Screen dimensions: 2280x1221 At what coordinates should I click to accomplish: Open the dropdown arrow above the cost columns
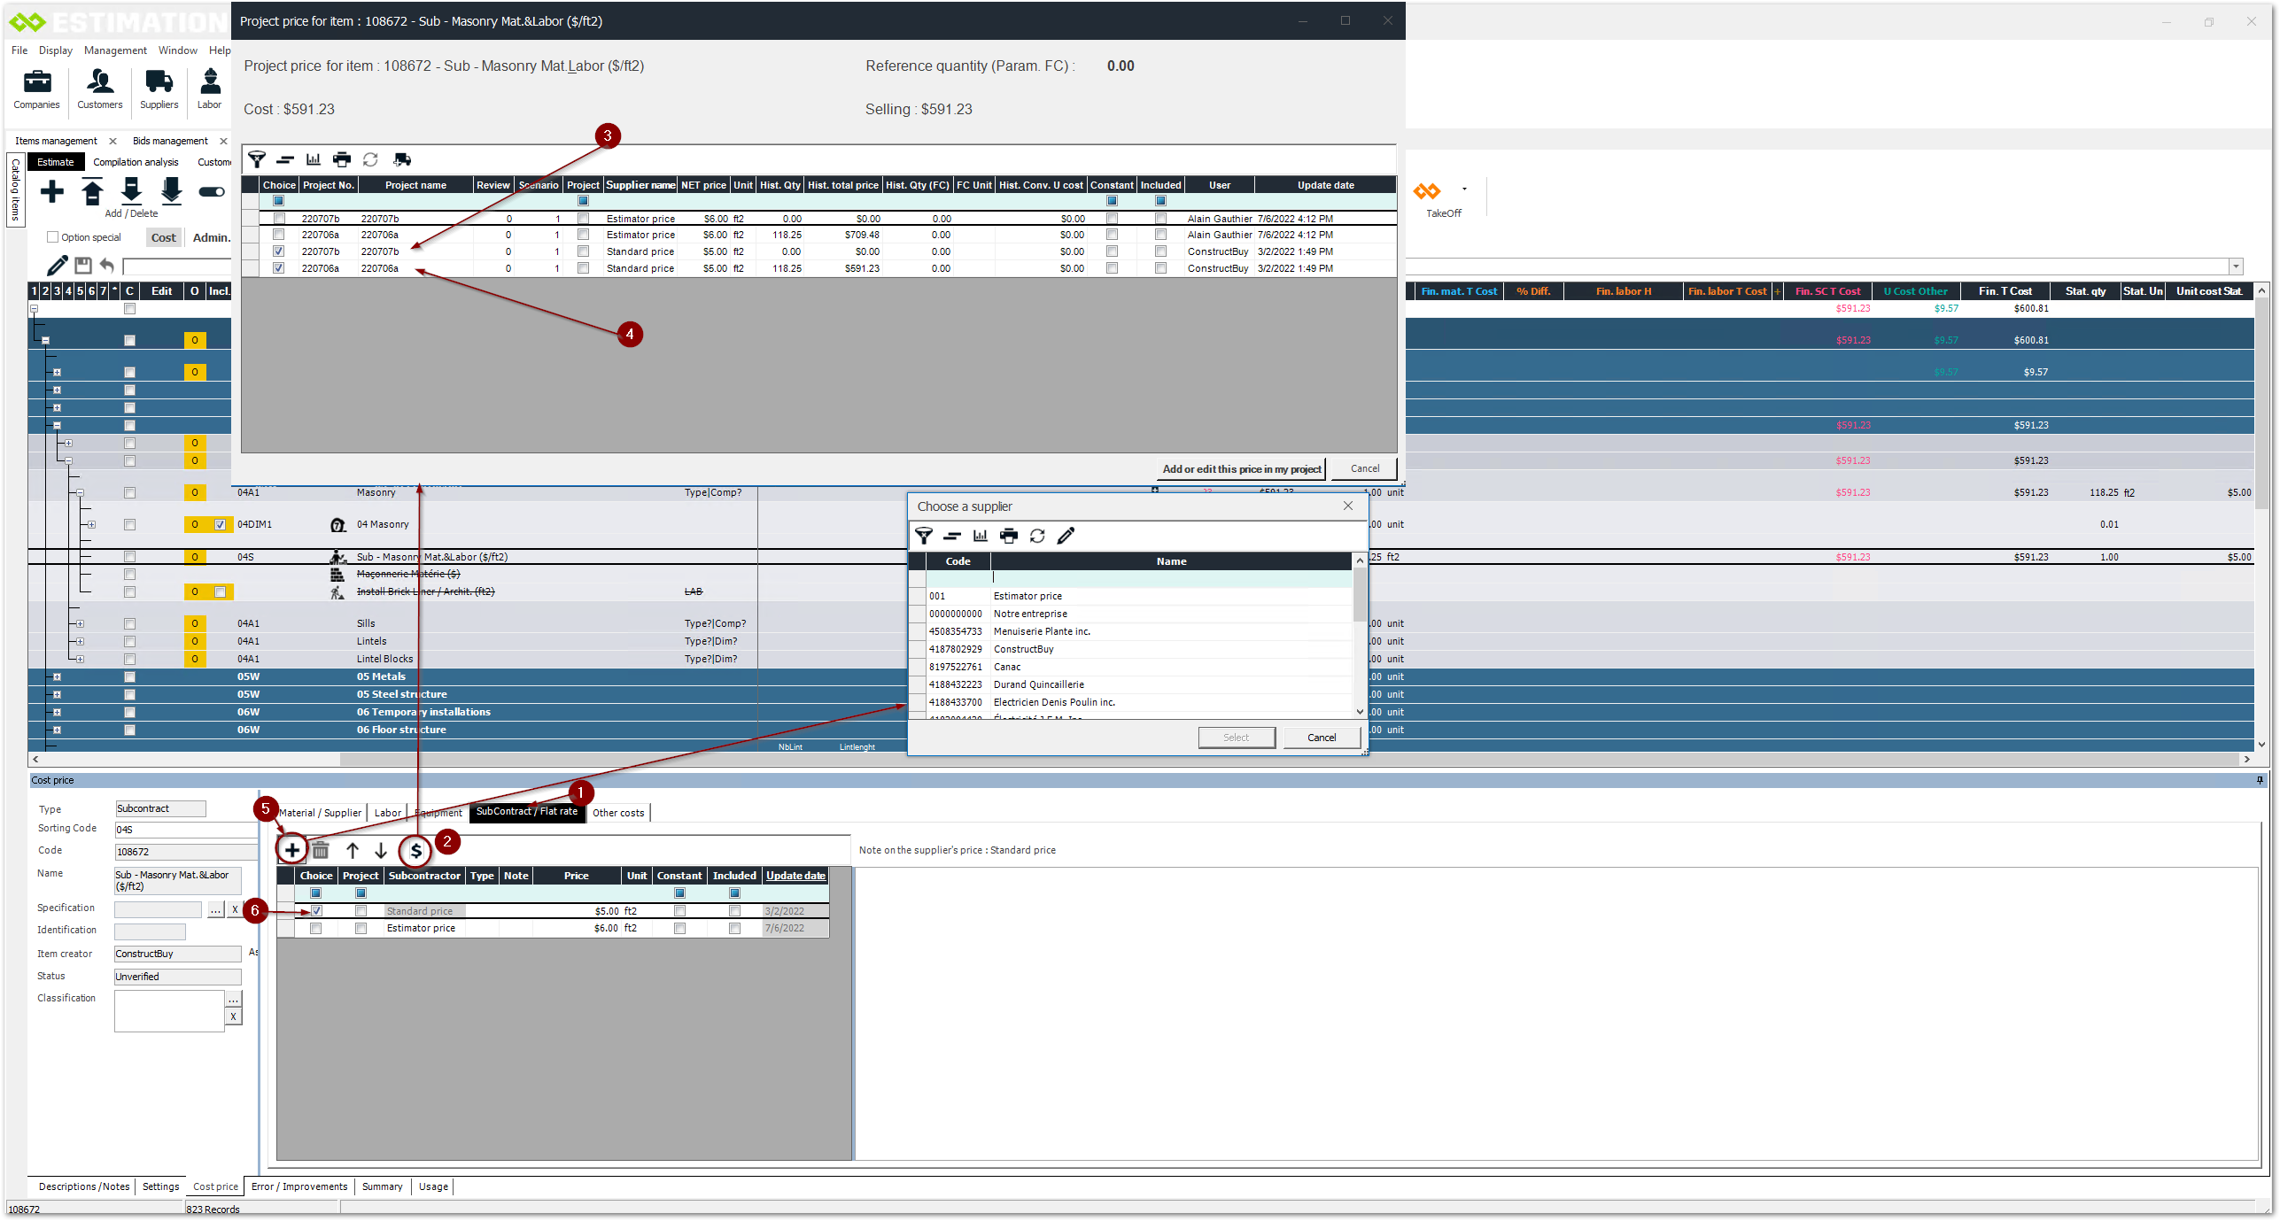[x=2236, y=267]
